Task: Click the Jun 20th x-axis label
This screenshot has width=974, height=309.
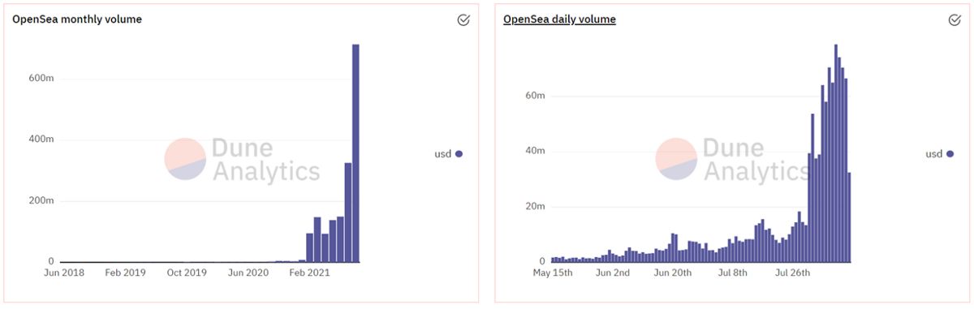Action: pos(673,273)
